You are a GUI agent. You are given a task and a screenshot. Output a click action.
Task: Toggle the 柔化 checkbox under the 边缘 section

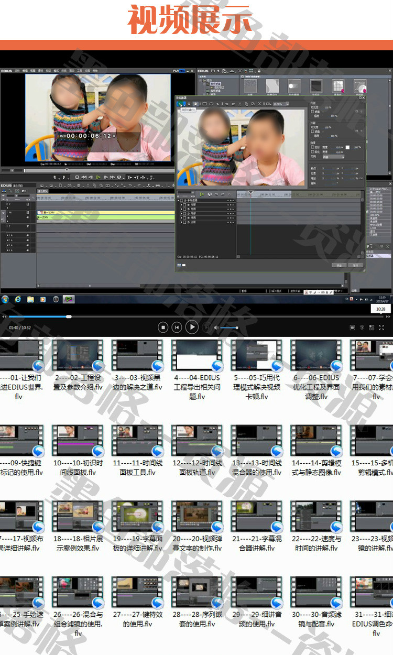[312, 152]
